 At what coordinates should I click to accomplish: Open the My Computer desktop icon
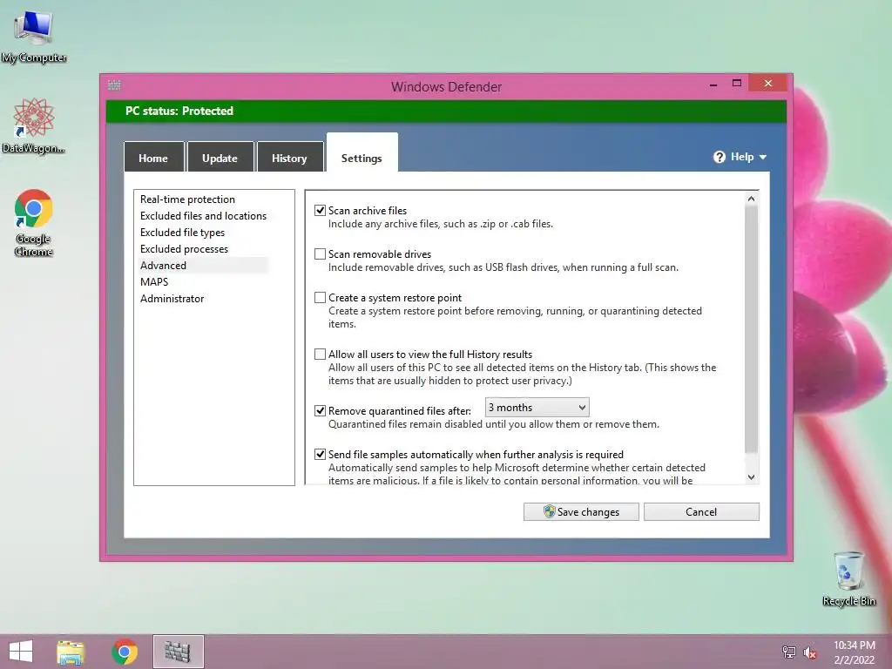click(34, 36)
